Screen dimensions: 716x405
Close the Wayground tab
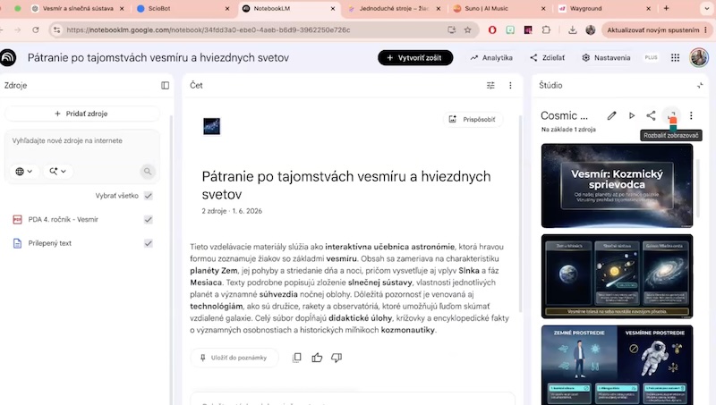tap(648, 8)
